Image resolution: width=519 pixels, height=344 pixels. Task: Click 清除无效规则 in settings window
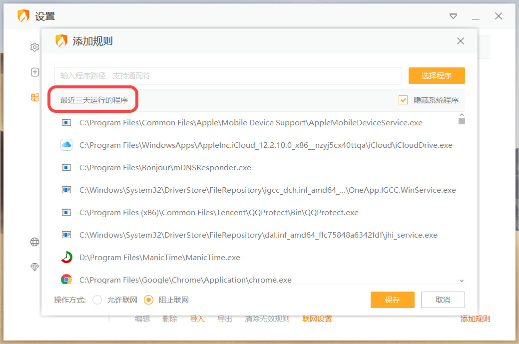tap(267, 319)
